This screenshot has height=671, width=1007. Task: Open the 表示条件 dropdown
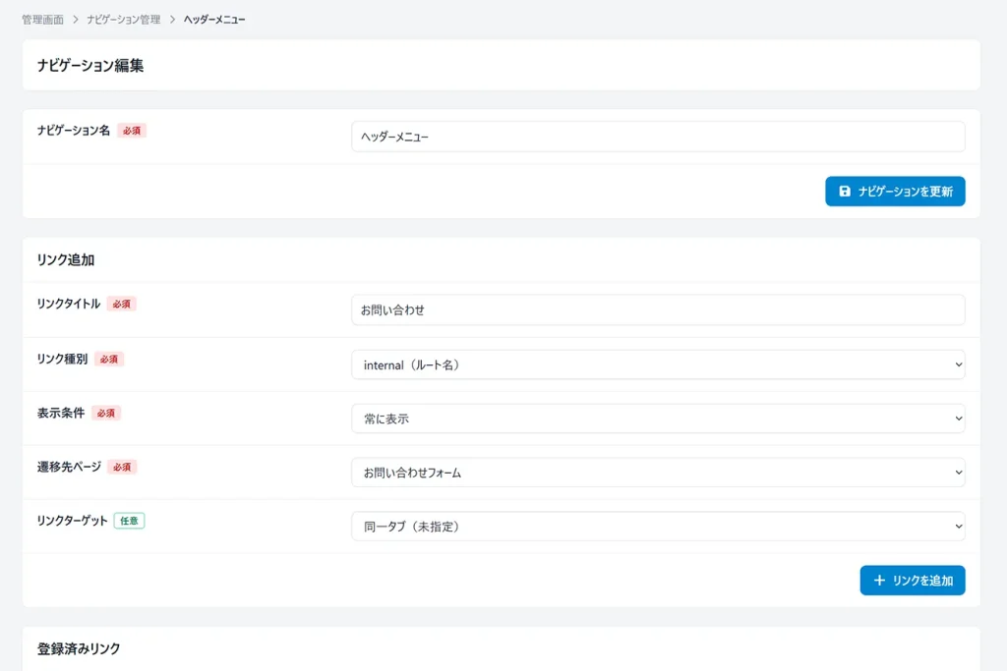[658, 419]
